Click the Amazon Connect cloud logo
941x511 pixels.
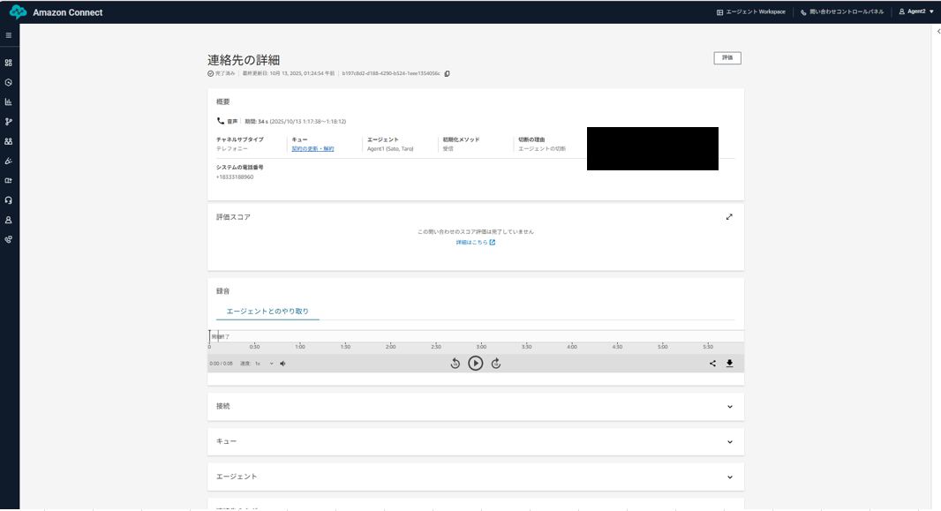click(x=18, y=12)
